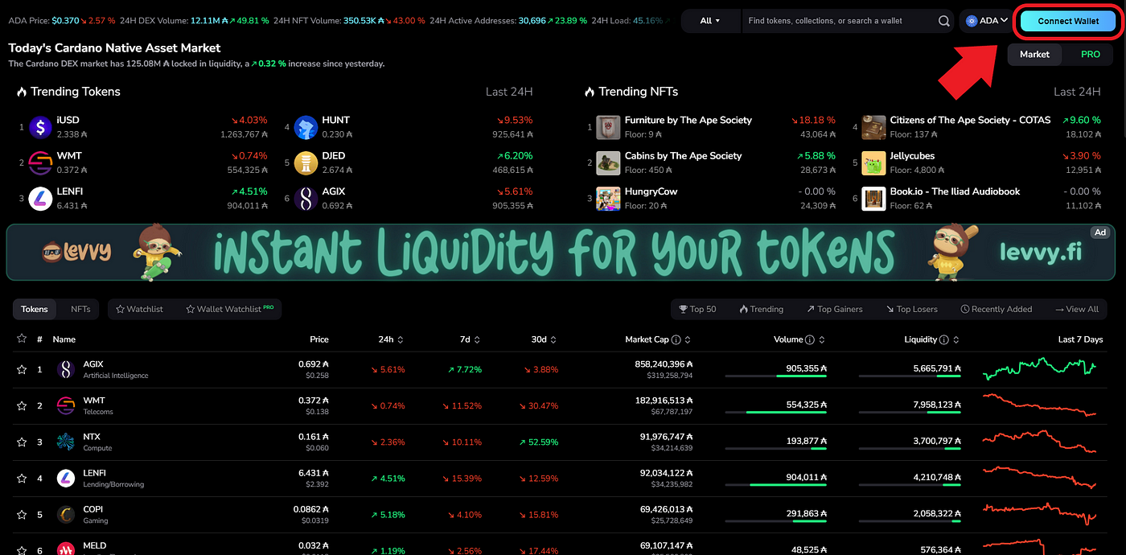The width and height of the screenshot is (1126, 555).
Task: Click the iUSD token logo
Action: (41, 127)
